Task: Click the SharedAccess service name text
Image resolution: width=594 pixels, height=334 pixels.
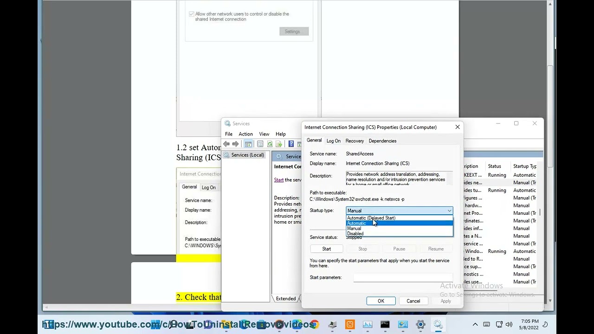Action: [360, 154]
